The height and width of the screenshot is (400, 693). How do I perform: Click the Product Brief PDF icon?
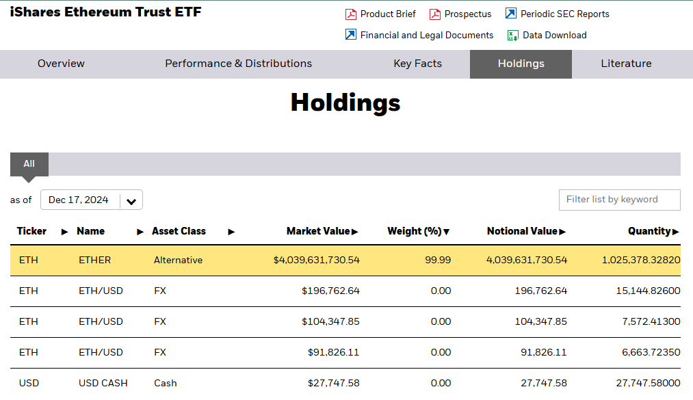[350, 14]
